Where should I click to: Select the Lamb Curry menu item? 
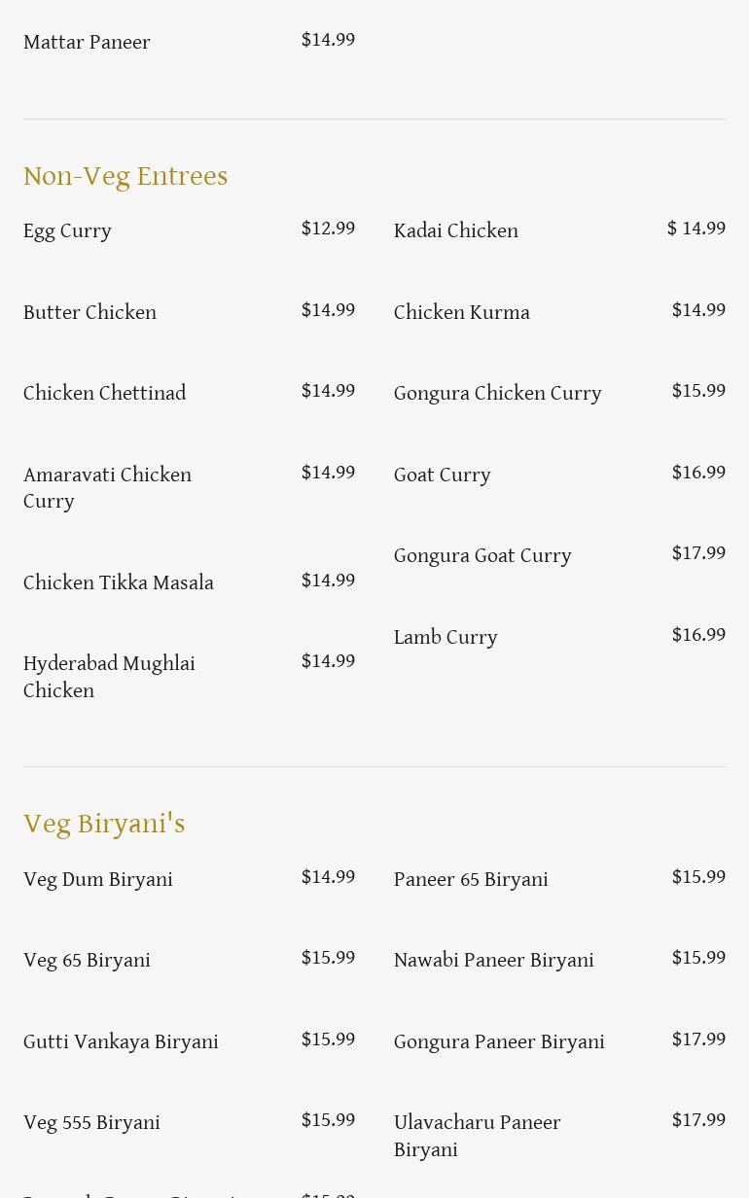pos(446,638)
